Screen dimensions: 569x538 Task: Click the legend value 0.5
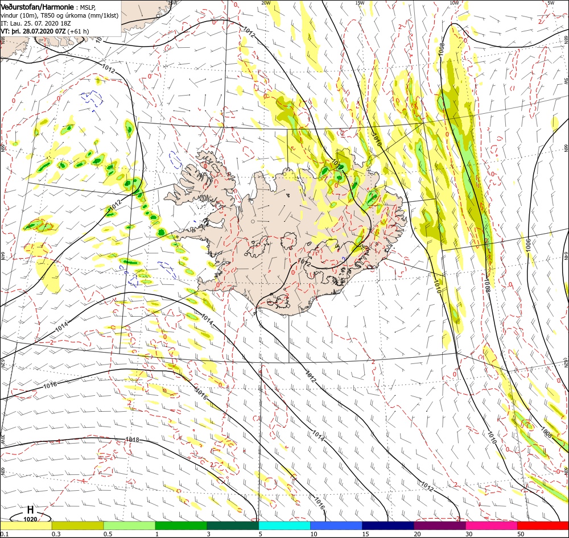click(108, 534)
